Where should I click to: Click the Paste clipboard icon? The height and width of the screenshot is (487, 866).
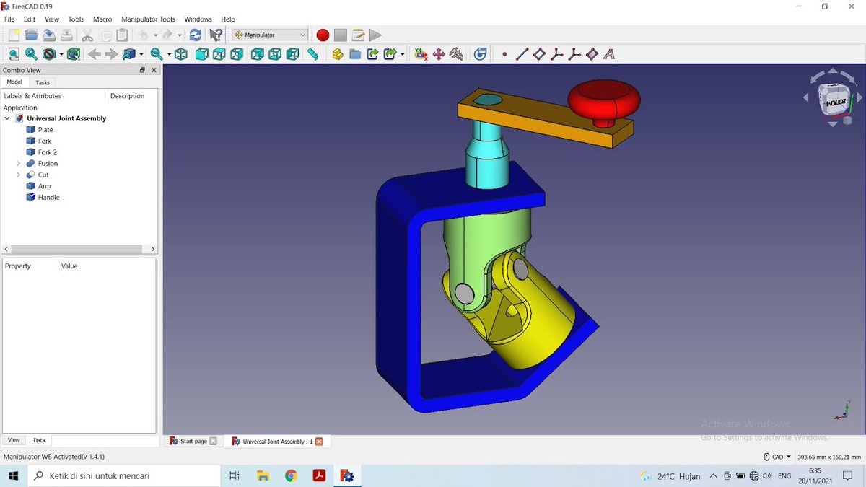pos(122,35)
